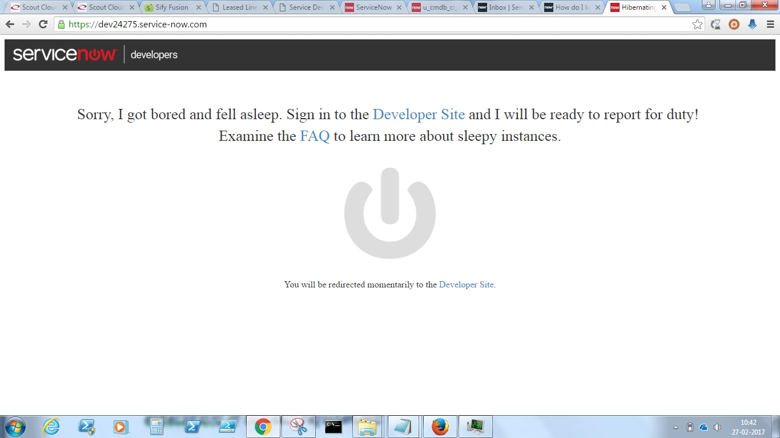Switch to Google Chrome in the taskbar

point(263,427)
